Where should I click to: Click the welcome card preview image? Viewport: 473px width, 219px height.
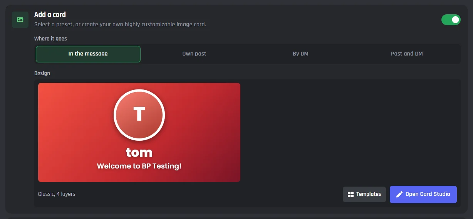pos(139,132)
